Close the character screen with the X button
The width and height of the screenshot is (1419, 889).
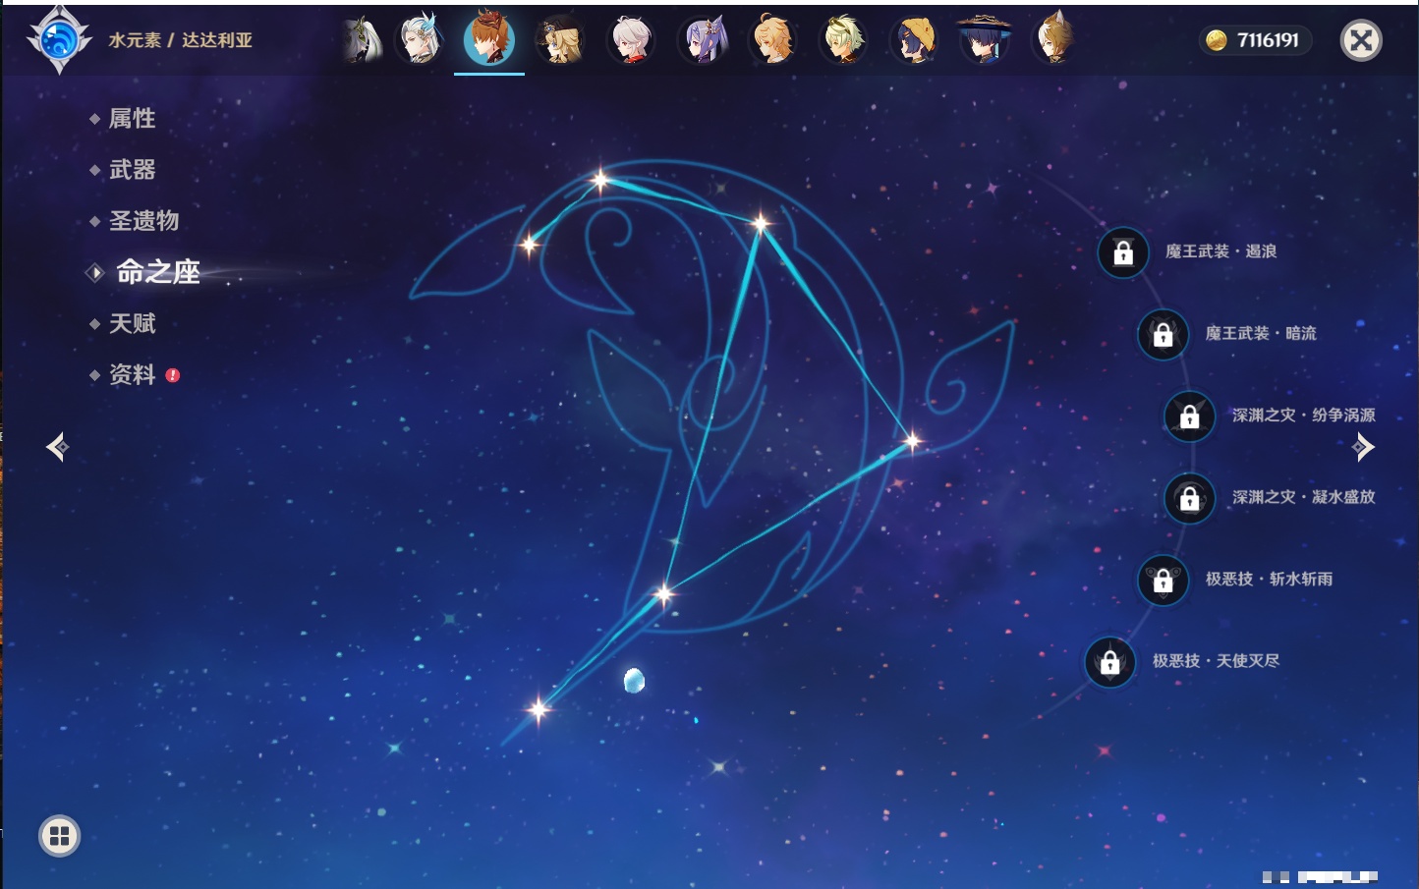(x=1361, y=40)
